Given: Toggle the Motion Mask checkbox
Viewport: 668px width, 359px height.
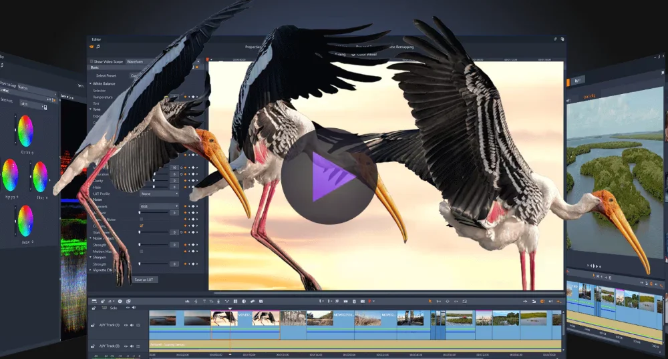Looking at the screenshot, I should [x=141, y=251].
